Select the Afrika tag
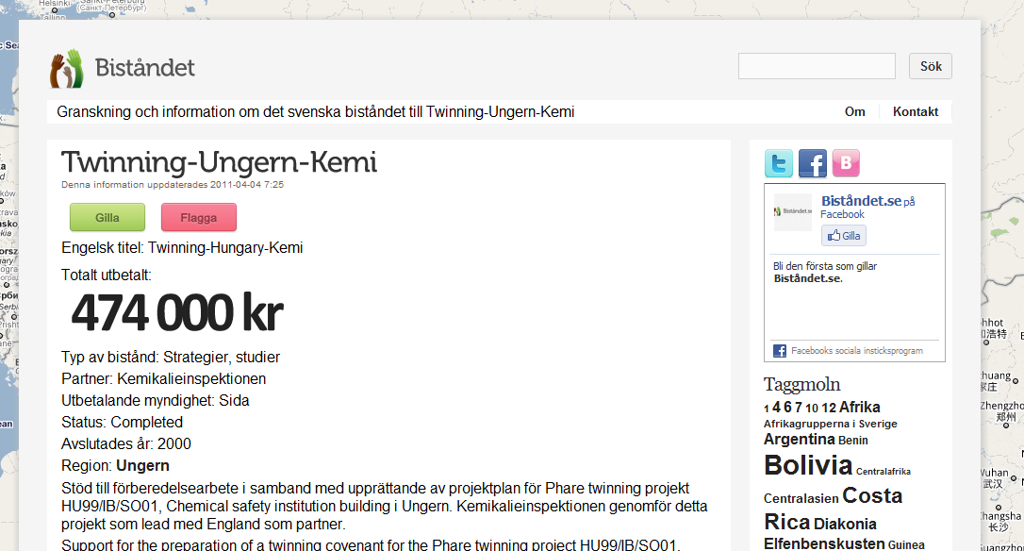This screenshot has height=551, width=1024. [x=859, y=408]
